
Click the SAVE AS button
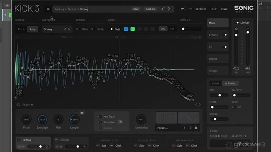pyautogui.click(x=150, y=9)
